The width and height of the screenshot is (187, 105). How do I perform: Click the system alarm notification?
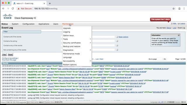pyautogui.click(x=160, y=20)
